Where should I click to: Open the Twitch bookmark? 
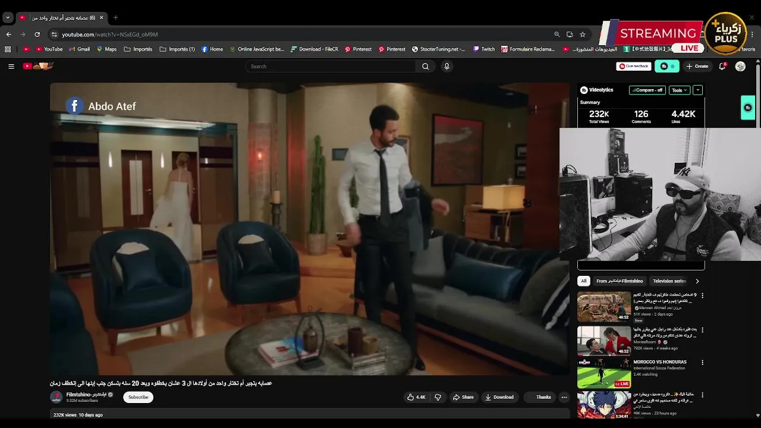tap(484, 49)
